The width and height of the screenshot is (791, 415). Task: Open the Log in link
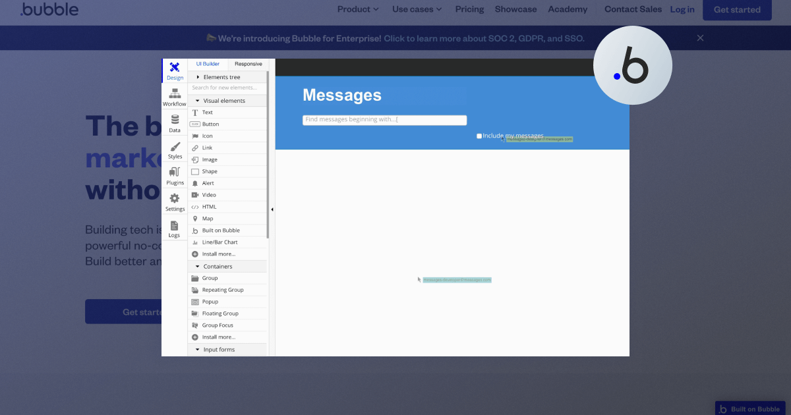click(x=682, y=9)
